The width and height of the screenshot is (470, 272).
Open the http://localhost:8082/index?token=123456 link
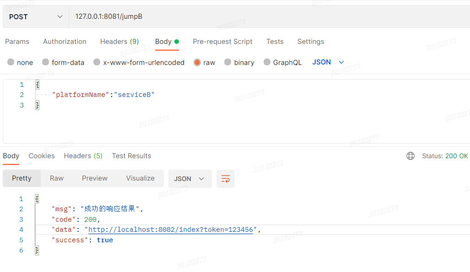pos(171,230)
